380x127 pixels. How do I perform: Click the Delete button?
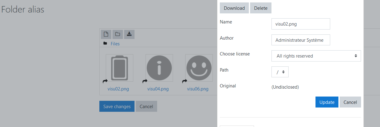coord(261,8)
